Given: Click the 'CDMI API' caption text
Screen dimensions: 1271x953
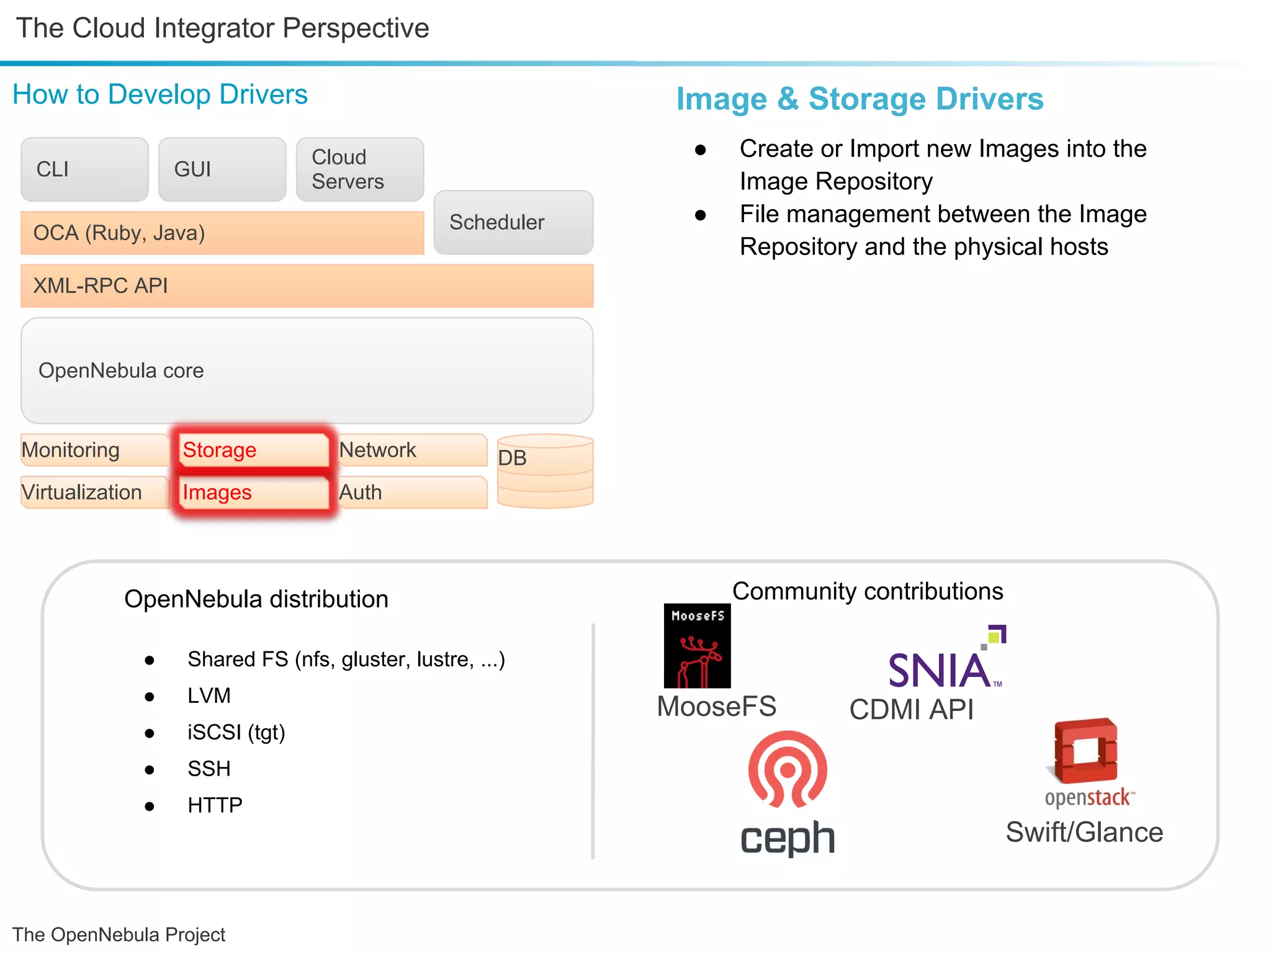Looking at the screenshot, I should coord(912,709).
